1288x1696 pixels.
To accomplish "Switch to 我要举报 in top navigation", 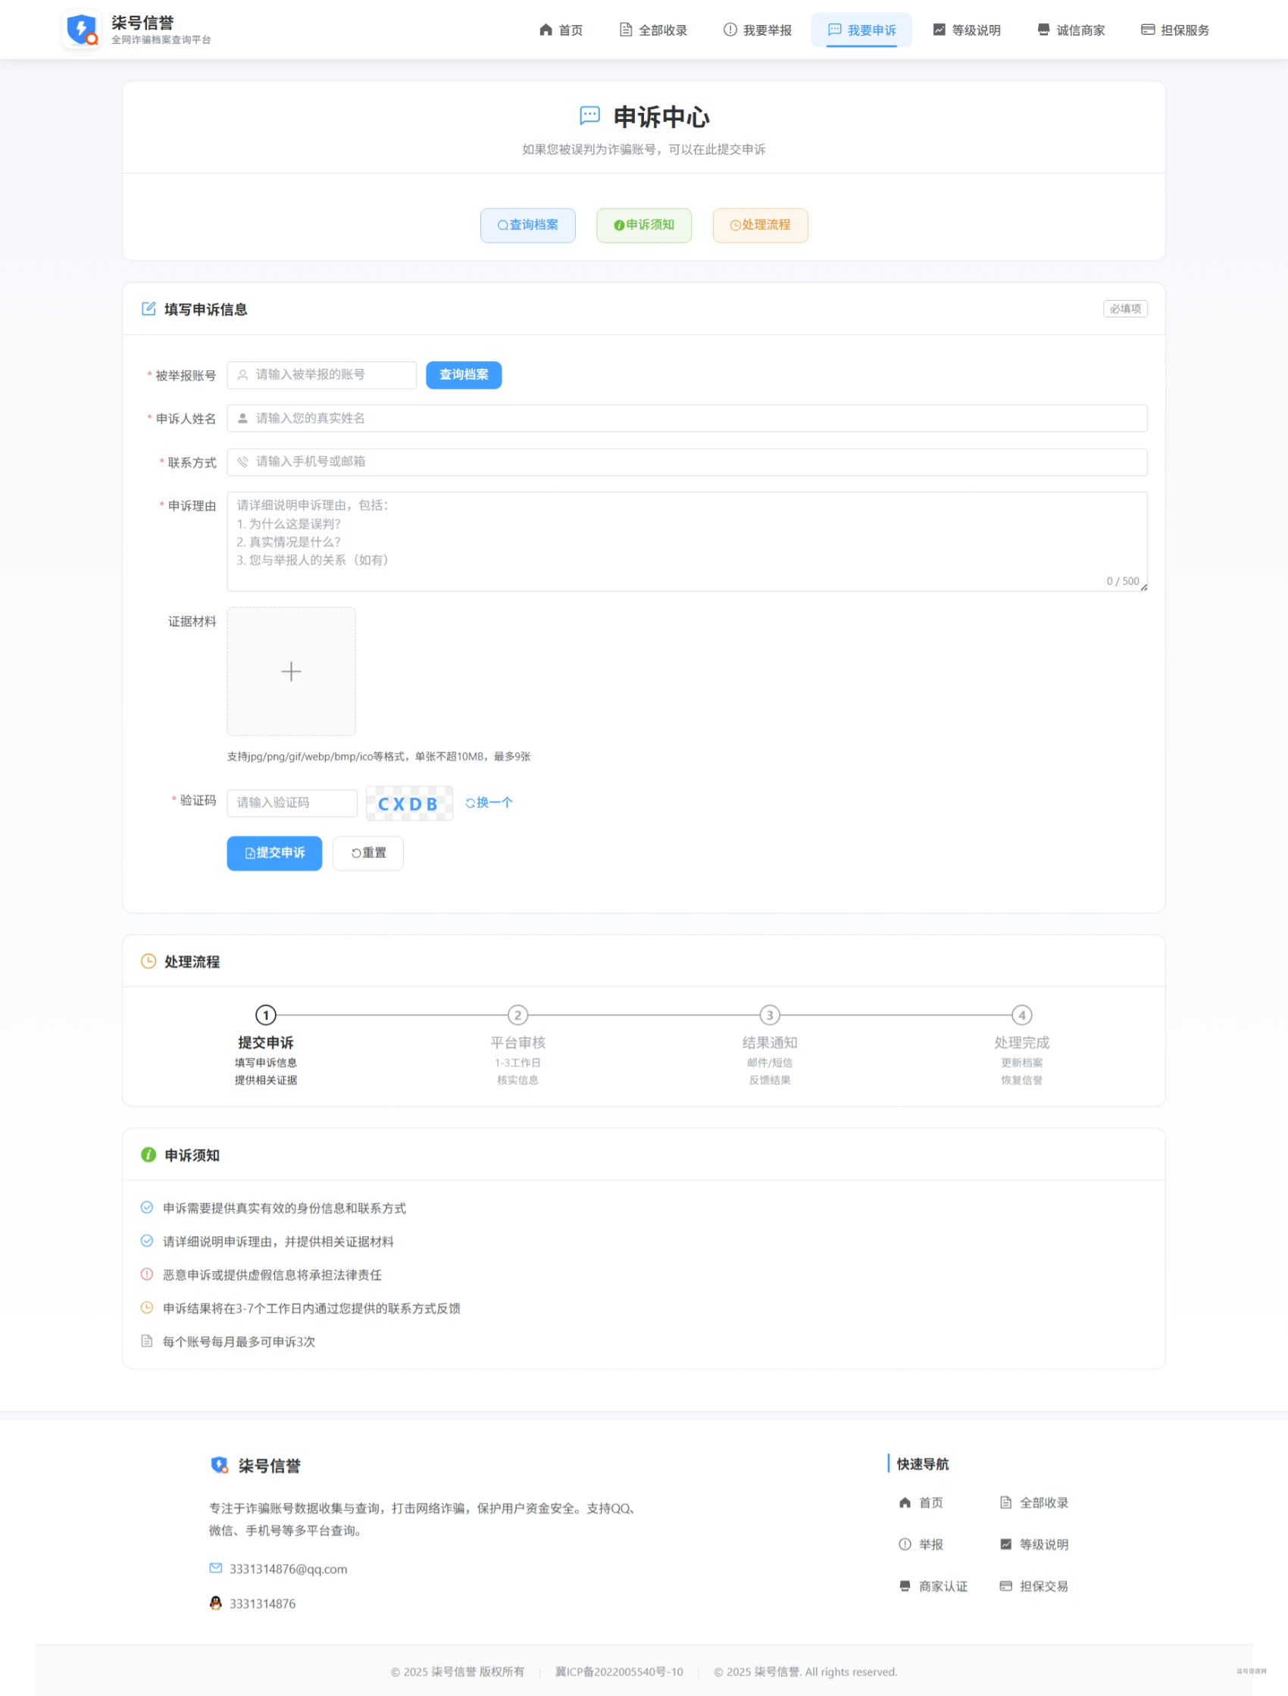I will coord(757,30).
